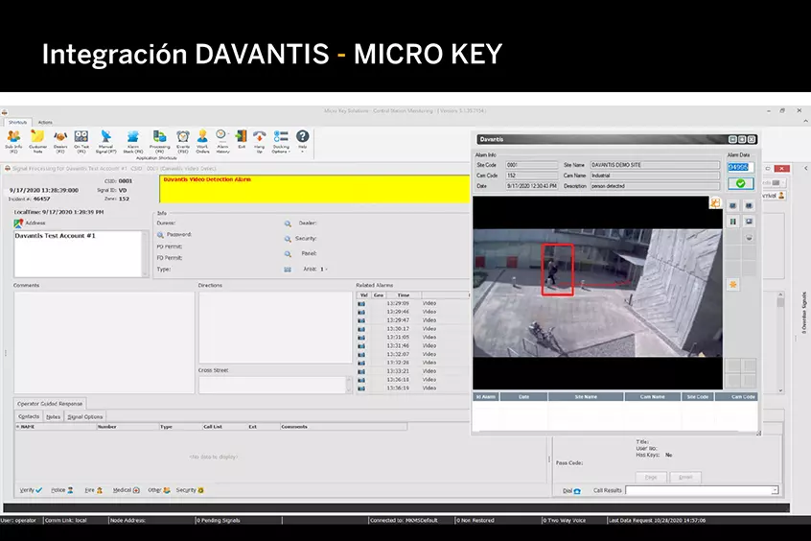Viewport: 811px width, 541px height.
Task: Select the Notes tab
Action: (53, 416)
